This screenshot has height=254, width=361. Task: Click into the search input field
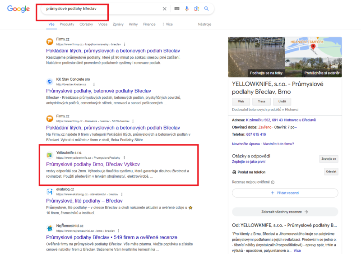pos(102,9)
